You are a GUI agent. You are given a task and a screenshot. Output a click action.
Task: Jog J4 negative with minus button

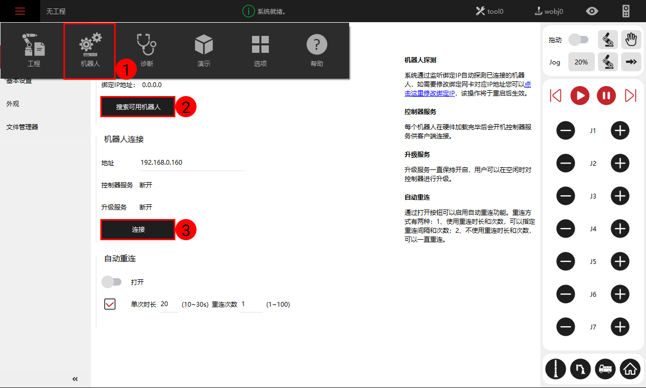566,229
